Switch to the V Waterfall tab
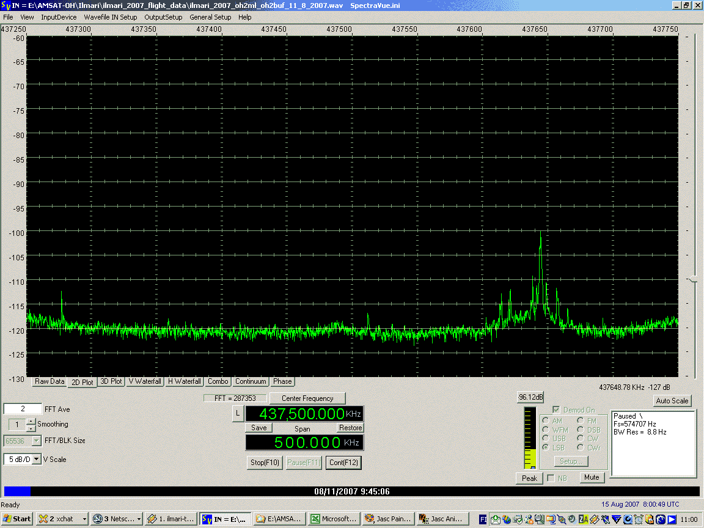The image size is (704, 528). tap(145, 381)
